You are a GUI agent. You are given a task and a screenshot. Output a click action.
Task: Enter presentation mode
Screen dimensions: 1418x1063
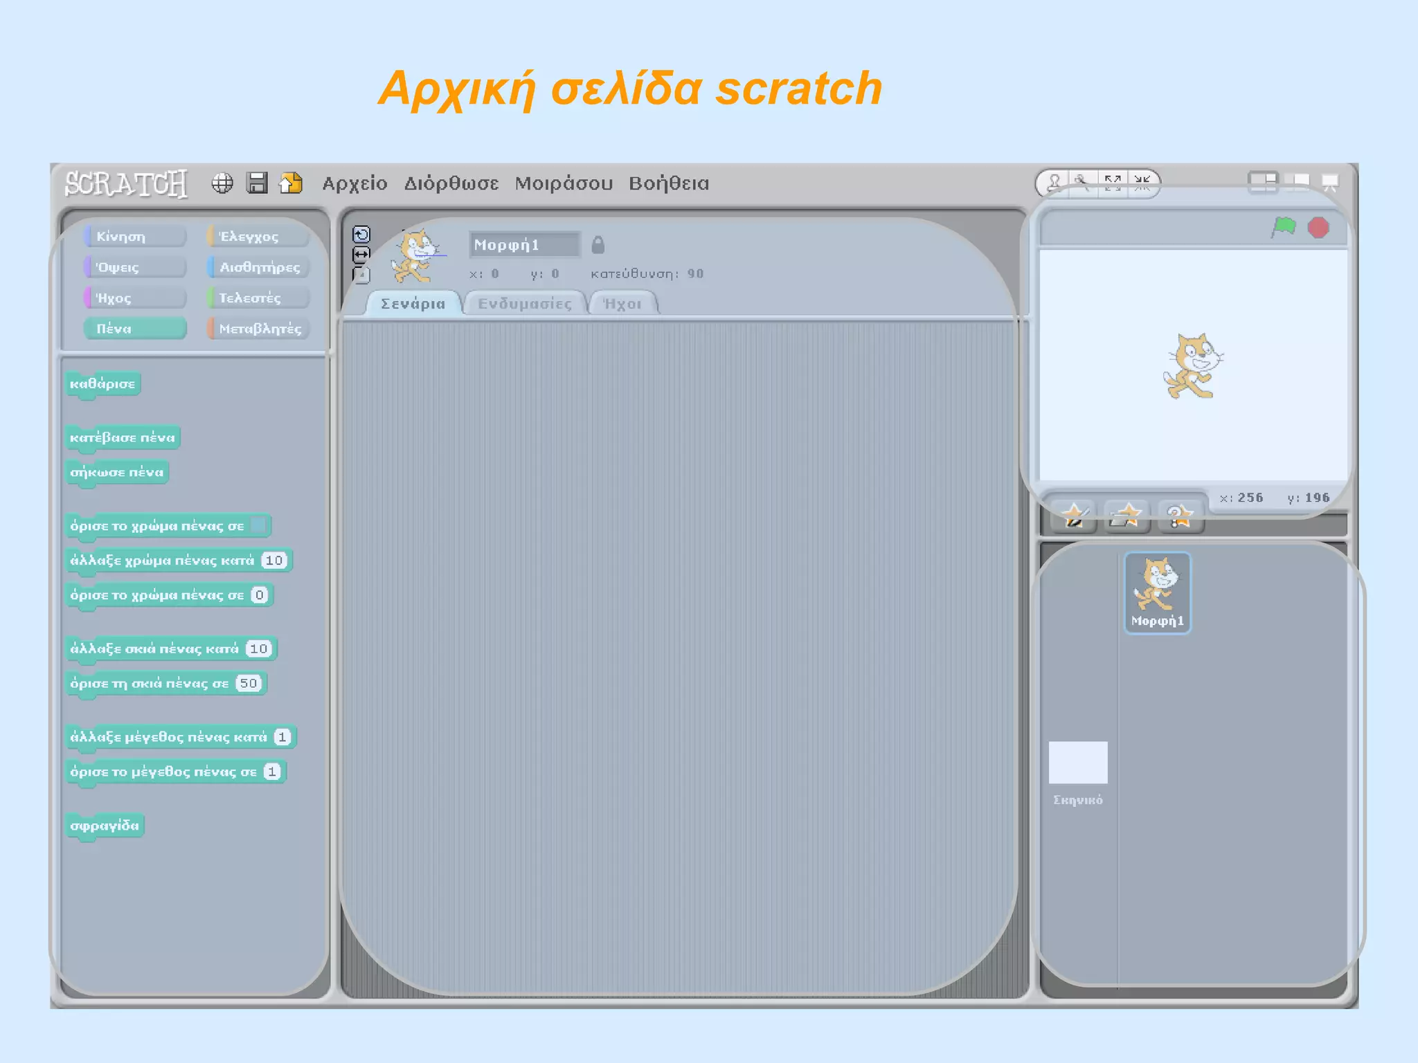point(1330,182)
